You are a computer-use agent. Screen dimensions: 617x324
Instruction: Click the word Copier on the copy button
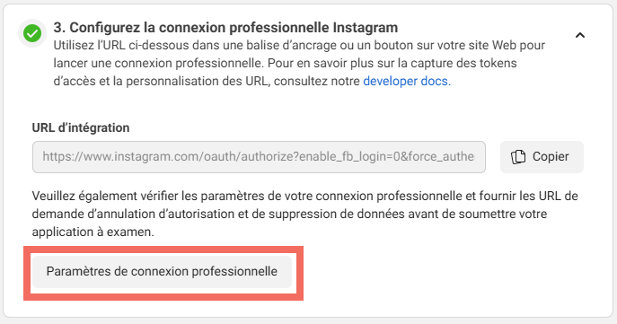551,156
